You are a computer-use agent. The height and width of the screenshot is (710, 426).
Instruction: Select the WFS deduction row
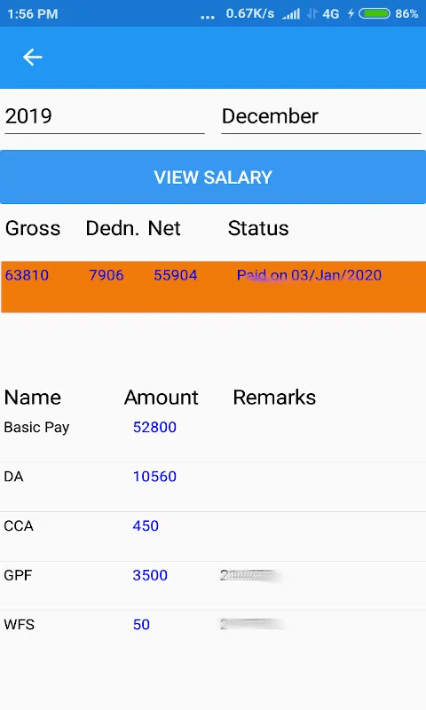(213, 635)
